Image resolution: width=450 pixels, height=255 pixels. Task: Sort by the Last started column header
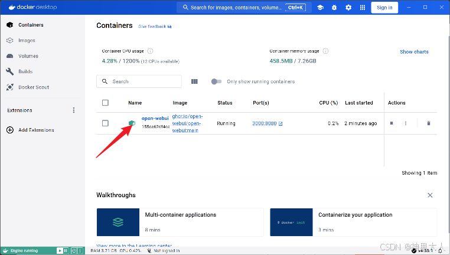[x=358, y=103]
